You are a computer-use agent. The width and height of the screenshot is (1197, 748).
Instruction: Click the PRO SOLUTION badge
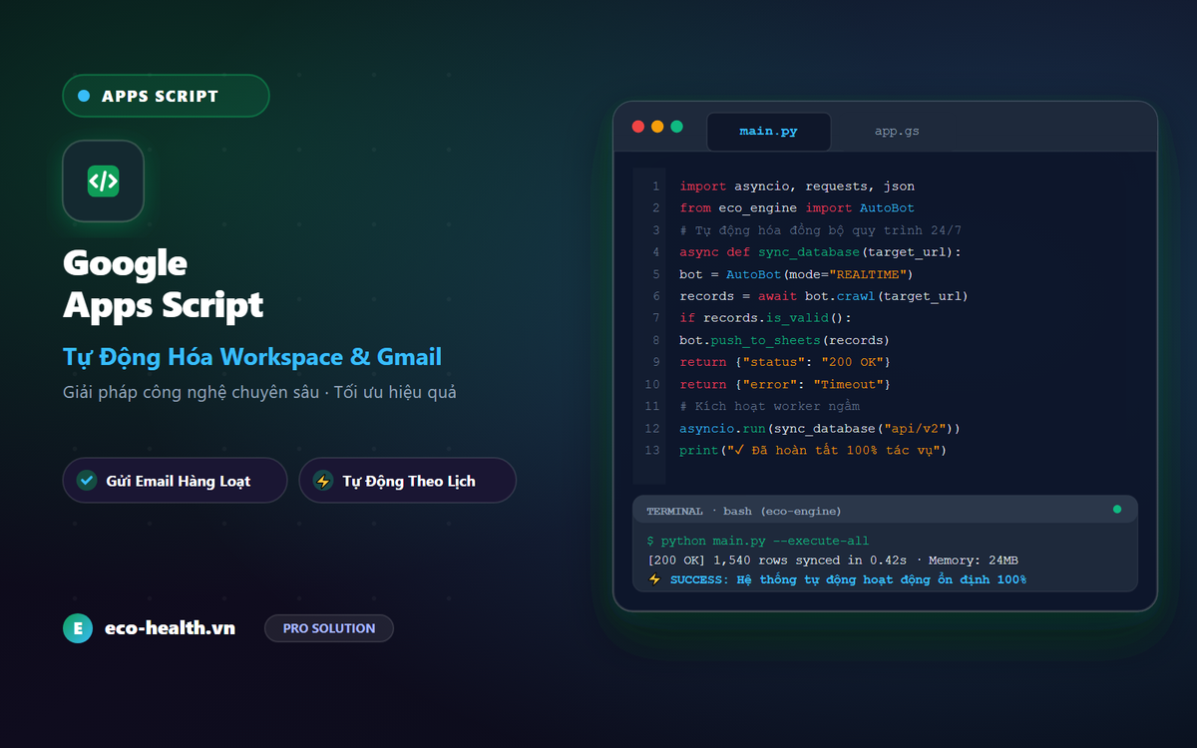coord(329,628)
